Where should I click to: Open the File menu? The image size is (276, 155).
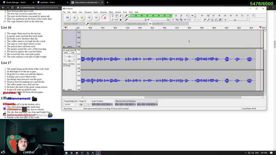pos(64,12)
